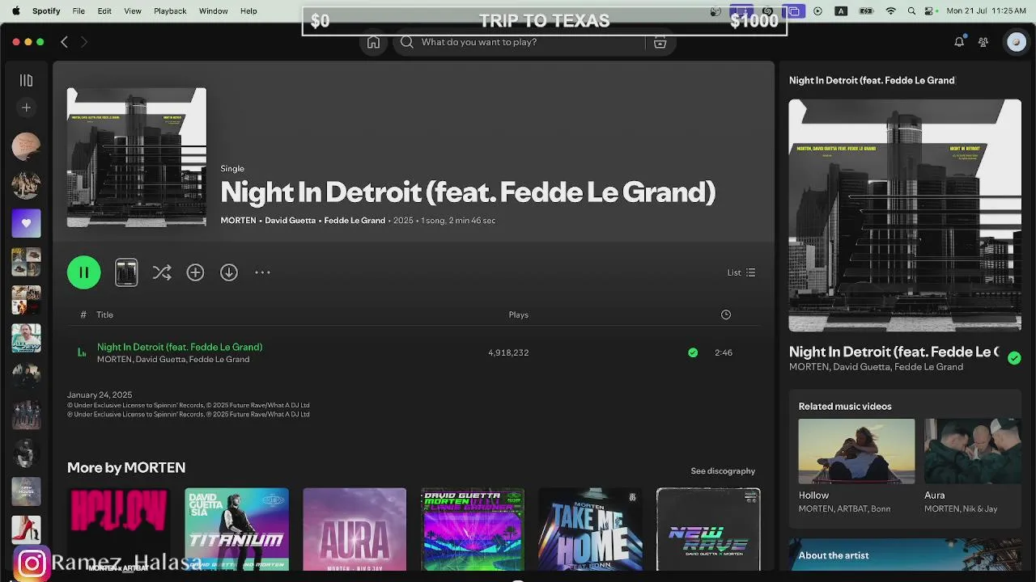Select track title Night In Detroit in list
The height and width of the screenshot is (582, 1036).
(180, 347)
